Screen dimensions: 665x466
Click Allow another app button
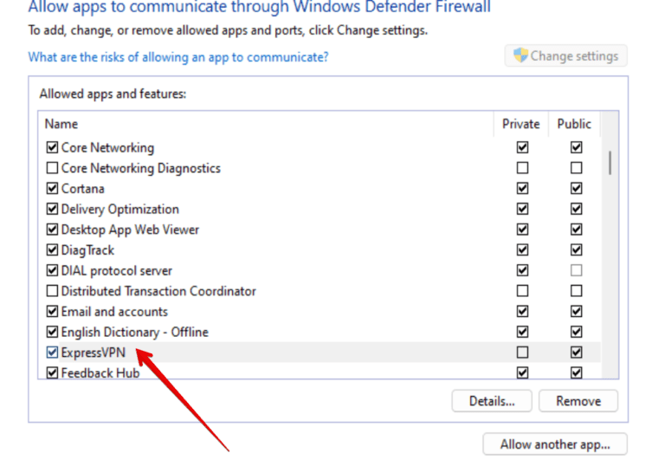[555, 444]
